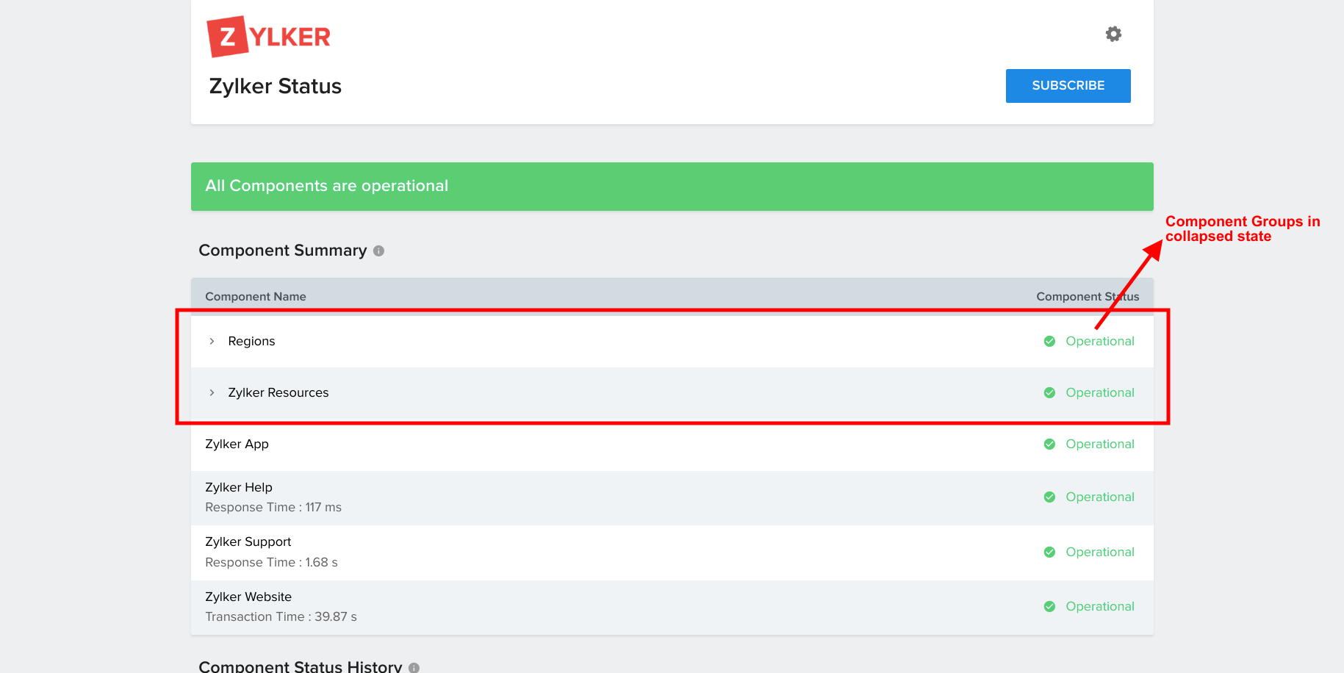Expand the Regions component group

coord(212,341)
